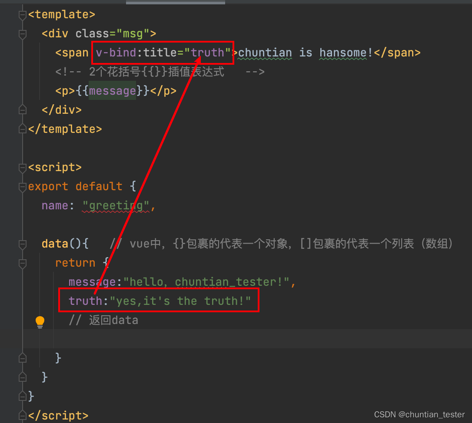
Task: Click the 插值表达式 HTML comment line
Action: [160, 72]
